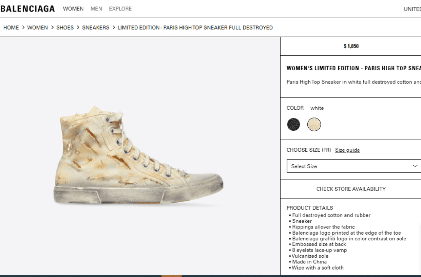The image size is (421, 277).
Task: Open SHOES breadcrumb link
Action: tap(65, 27)
